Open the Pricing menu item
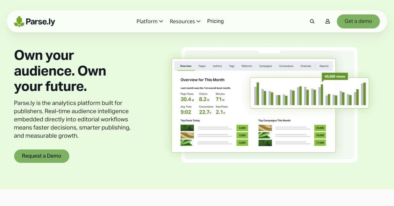Viewport: 394px width, 206px height. [215, 21]
